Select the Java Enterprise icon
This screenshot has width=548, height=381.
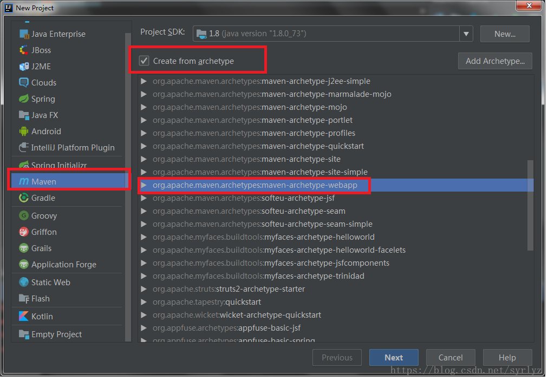pos(24,34)
